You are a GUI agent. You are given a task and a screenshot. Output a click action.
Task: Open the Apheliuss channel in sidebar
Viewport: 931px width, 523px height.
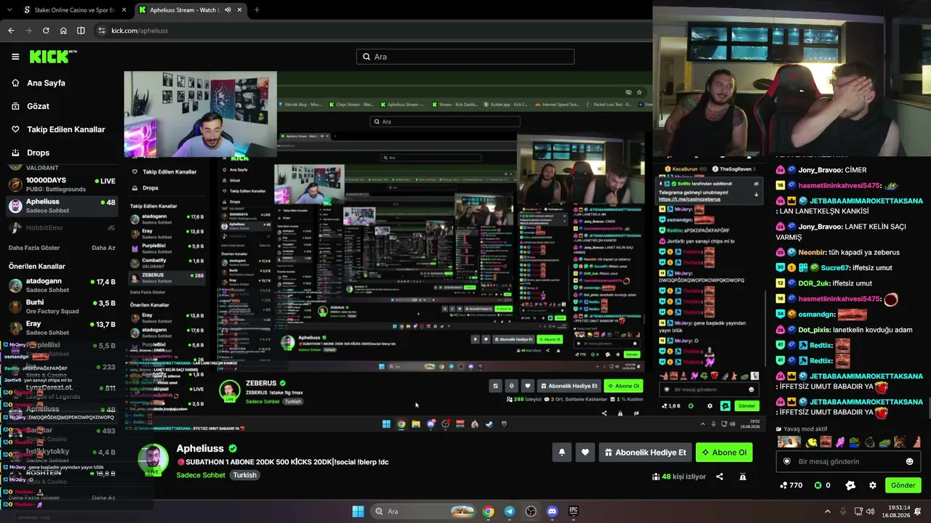tap(62, 206)
